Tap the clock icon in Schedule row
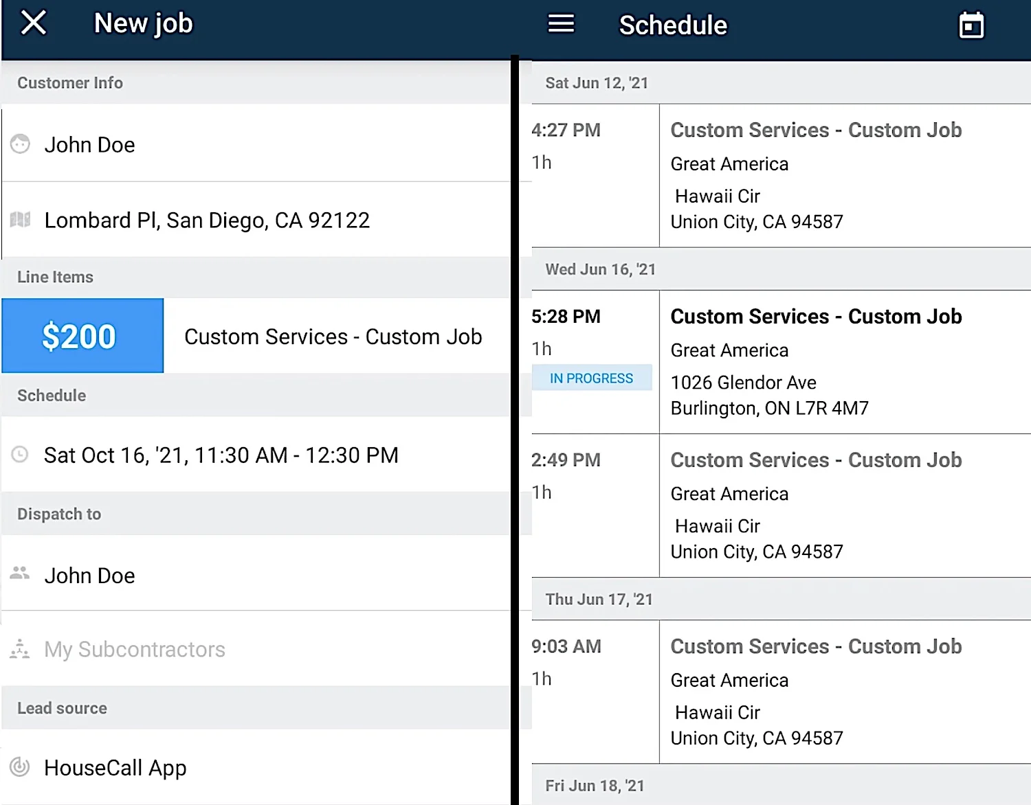Image resolution: width=1031 pixels, height=805 pixels. (20, 454)
